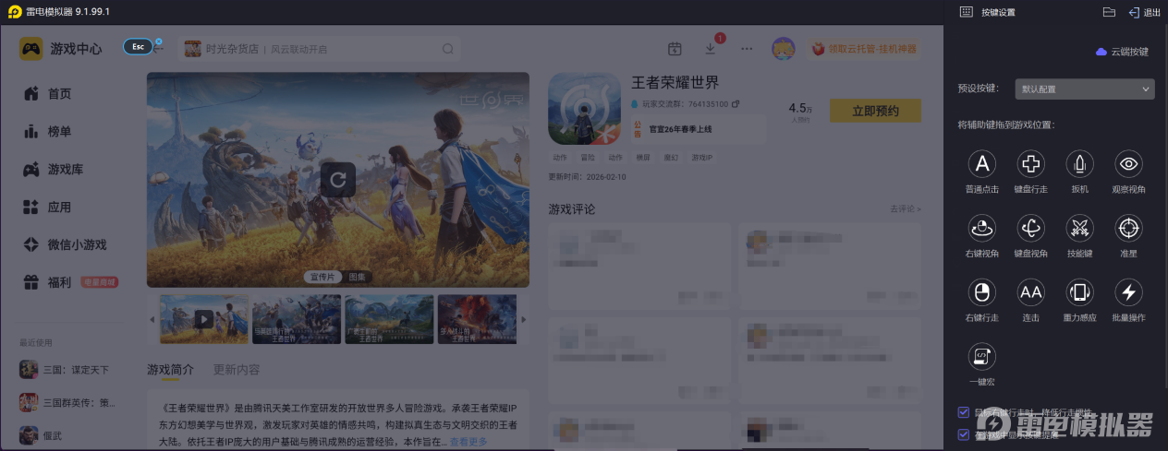Viewport: 1168px width, 451px height.
Task: Switch to the 游戏简介 tab
Action: (x=170, y=370)
